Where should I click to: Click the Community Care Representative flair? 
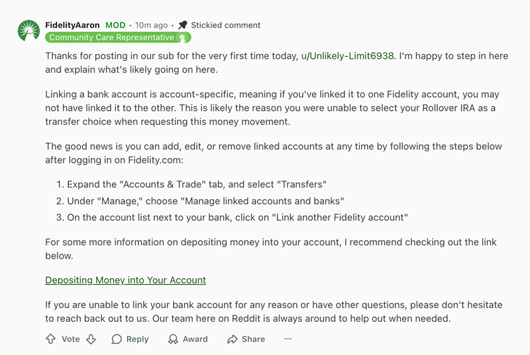(111, 38)
